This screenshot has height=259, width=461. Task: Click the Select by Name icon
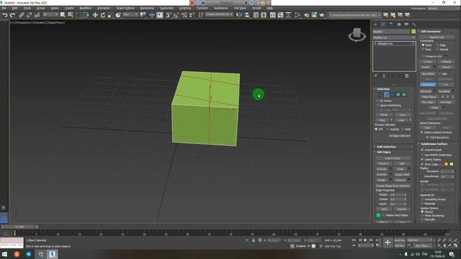point(71,15)
